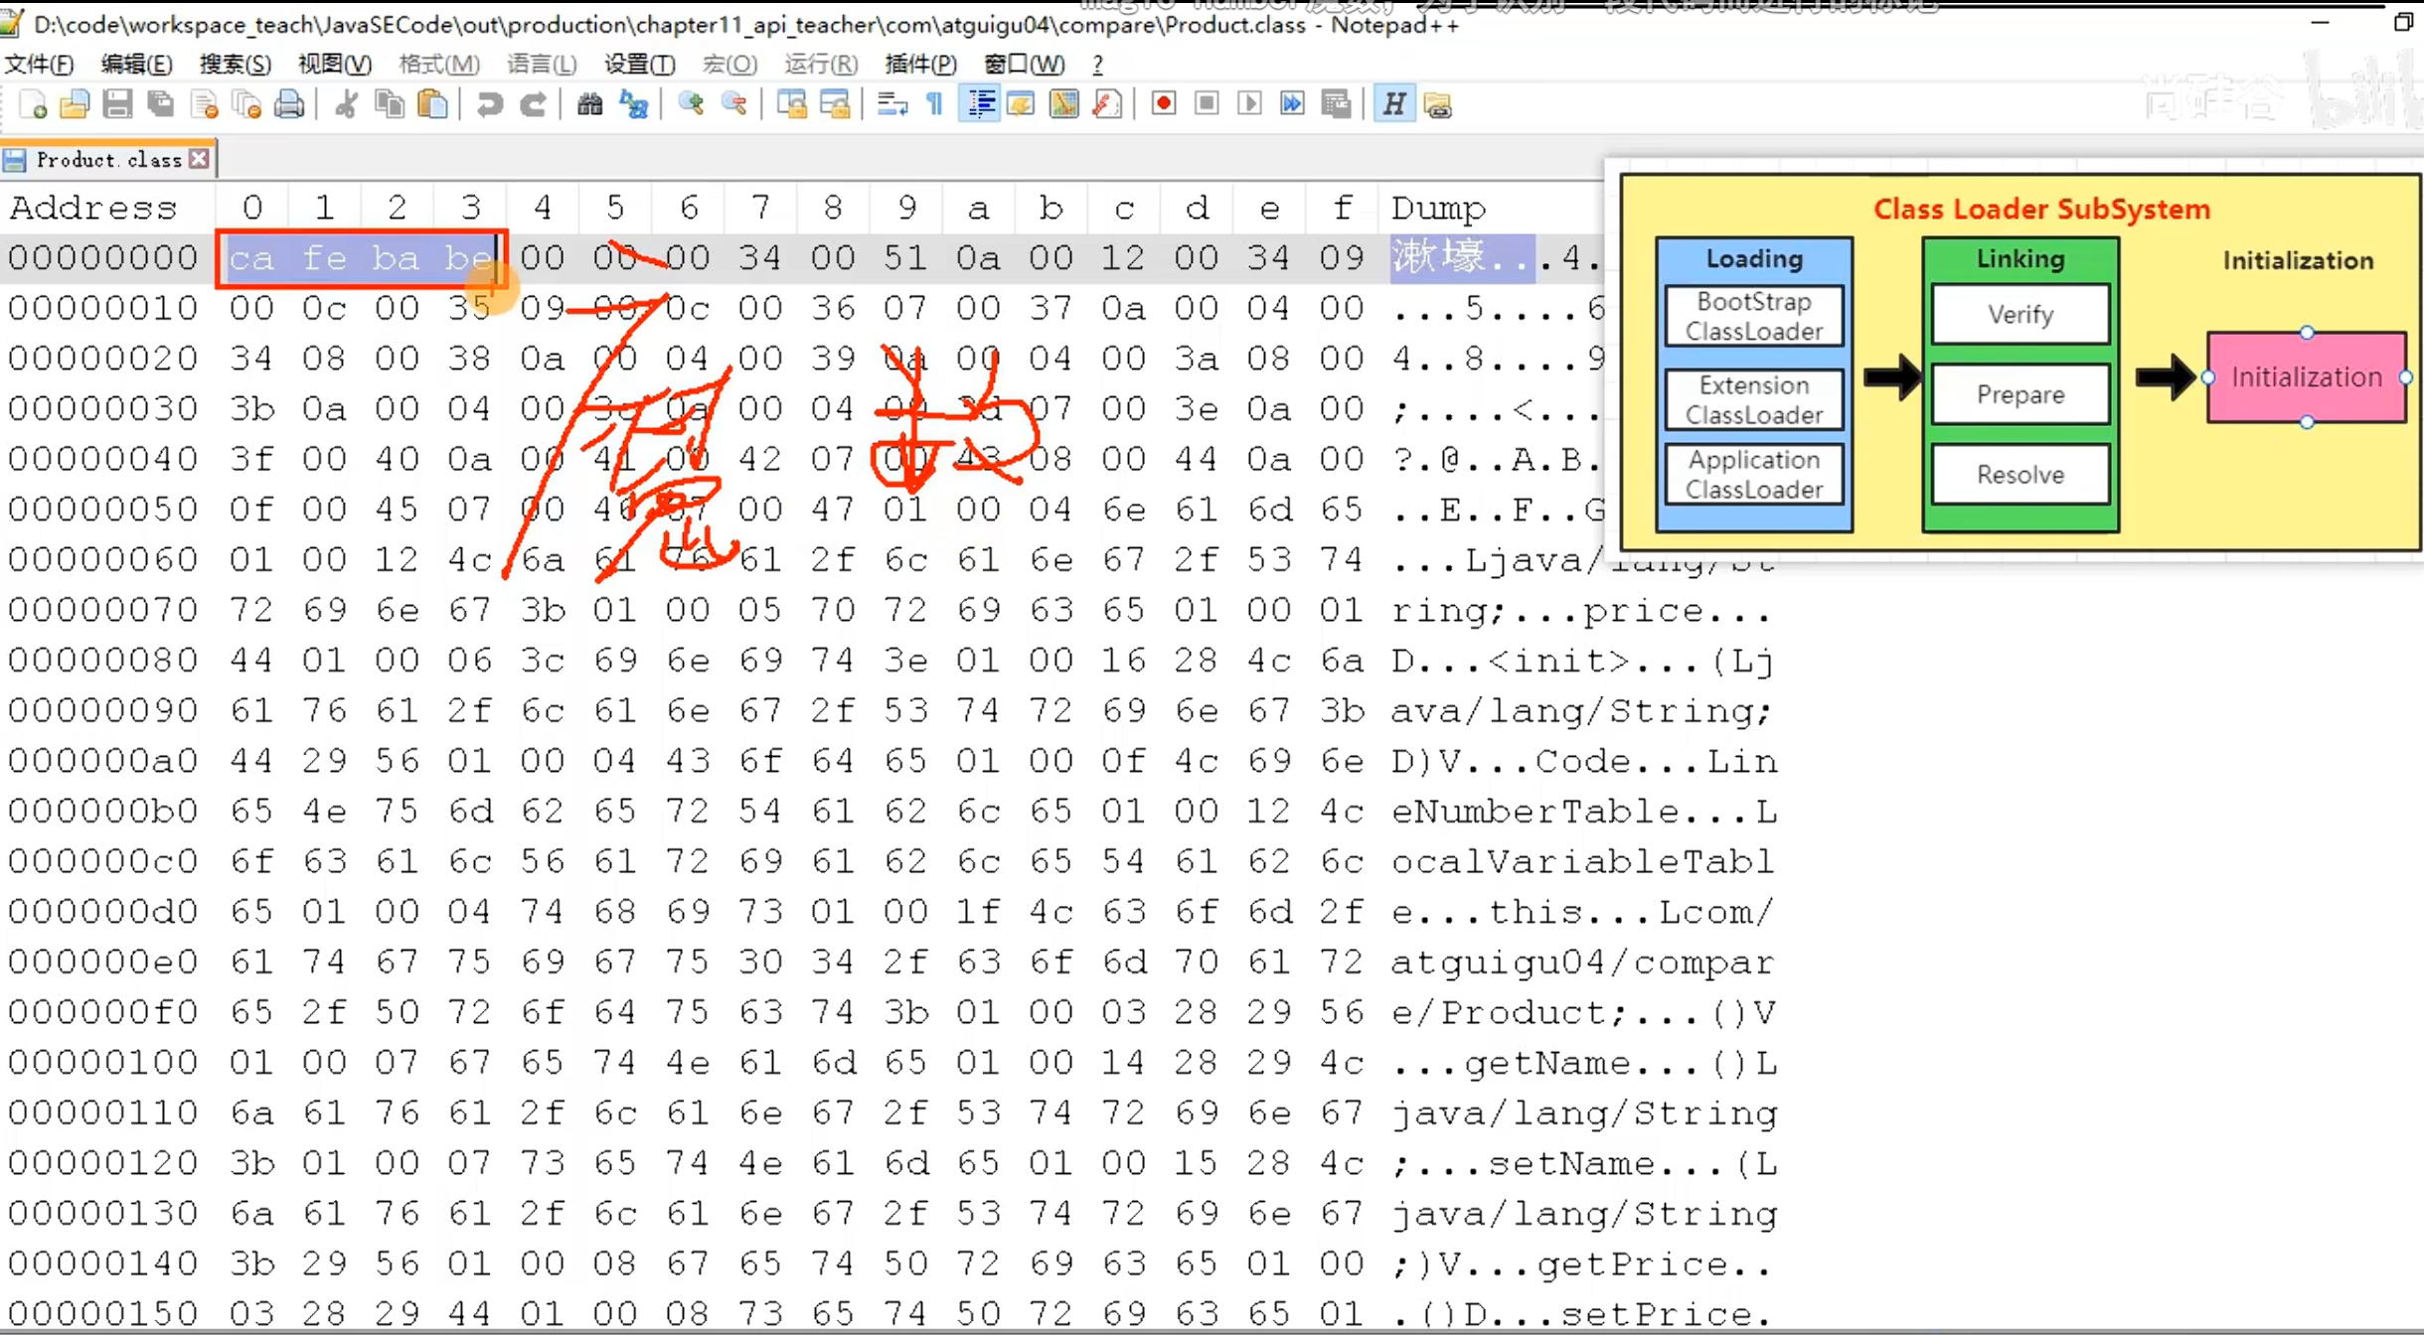Click the Print icon in toolbar
This screenshot has height=1335, width=2424.
pos(289,104)
